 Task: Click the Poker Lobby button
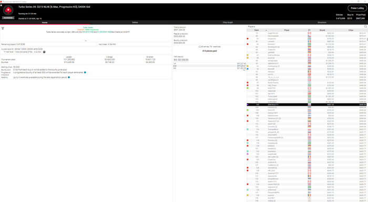[x=357, y=8]
